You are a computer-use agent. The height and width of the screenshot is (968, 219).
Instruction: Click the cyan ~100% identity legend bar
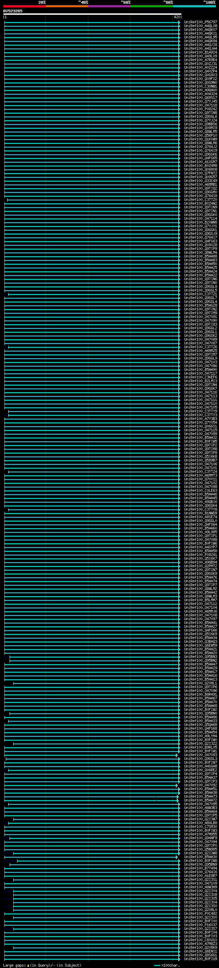click(x=194, y=6)
